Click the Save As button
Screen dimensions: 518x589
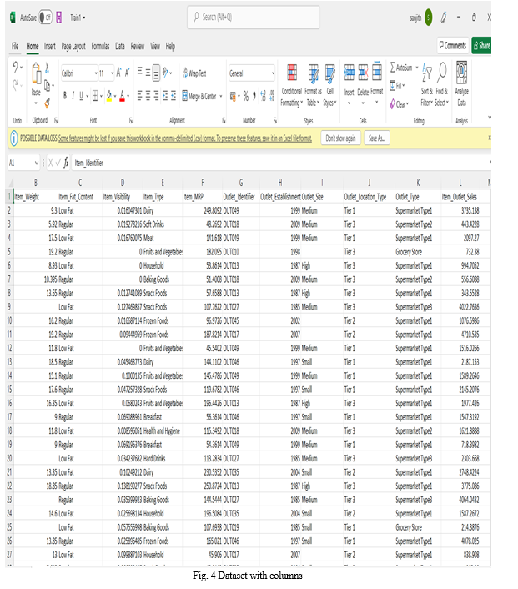point(377,138)
